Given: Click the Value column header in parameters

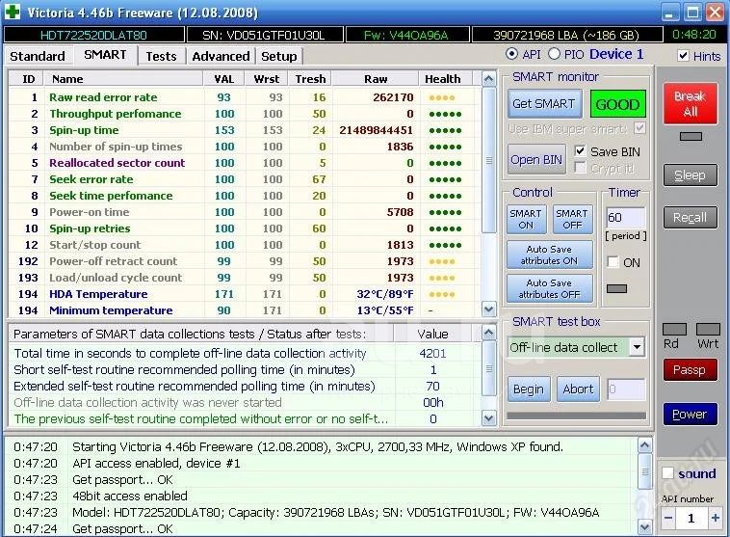Looking at the screenshot, I should tap(432, 334).
